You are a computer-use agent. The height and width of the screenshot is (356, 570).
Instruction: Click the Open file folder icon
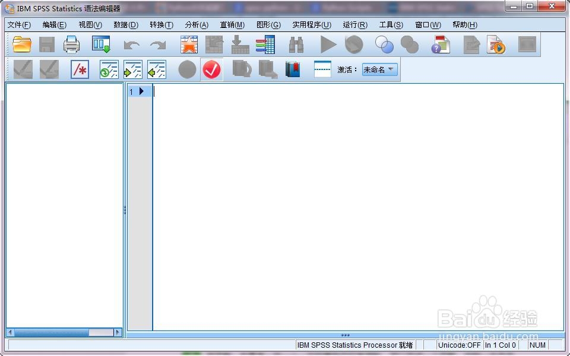[22, 44]
